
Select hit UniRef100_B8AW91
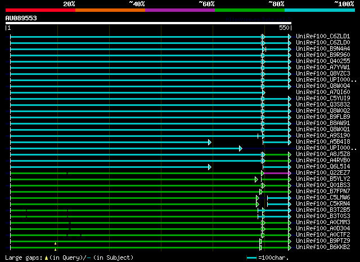tap(323, 123)
